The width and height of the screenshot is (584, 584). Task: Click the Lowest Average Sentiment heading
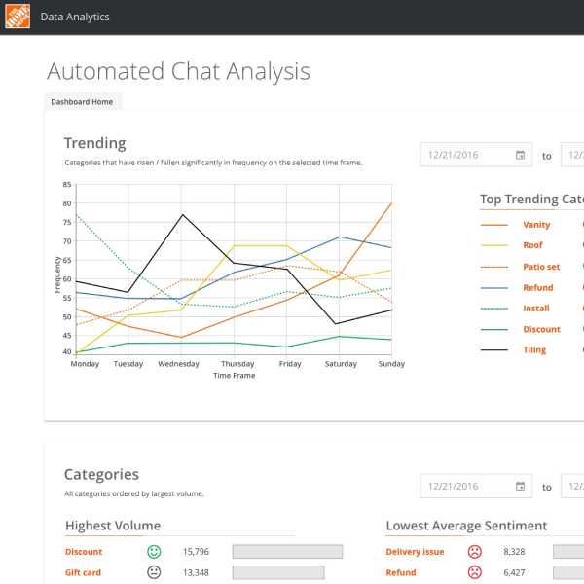tap(466, 526)
